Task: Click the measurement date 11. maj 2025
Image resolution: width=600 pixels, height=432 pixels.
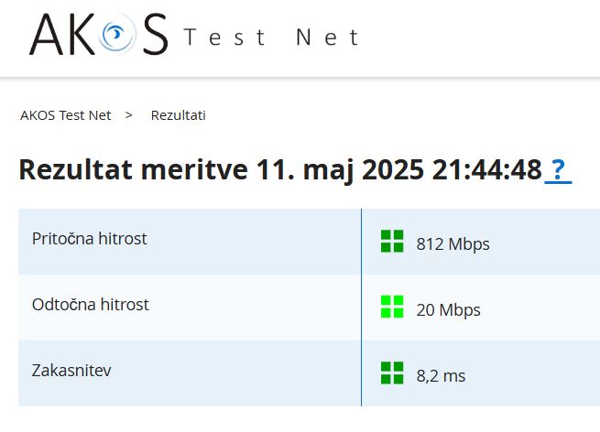Action: coord(340,170)
